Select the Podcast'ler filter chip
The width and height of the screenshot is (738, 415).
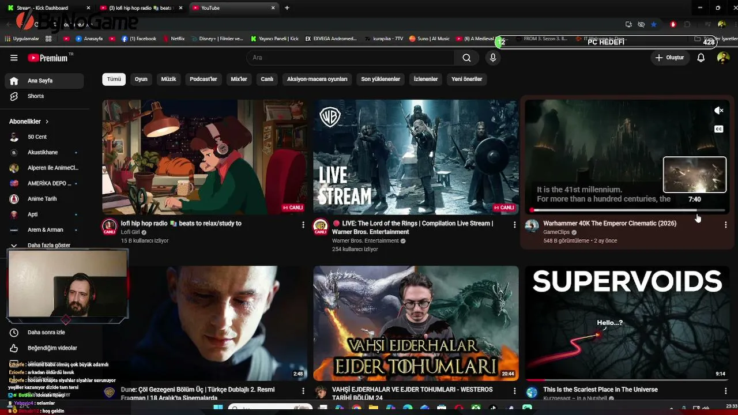[204, 79]
